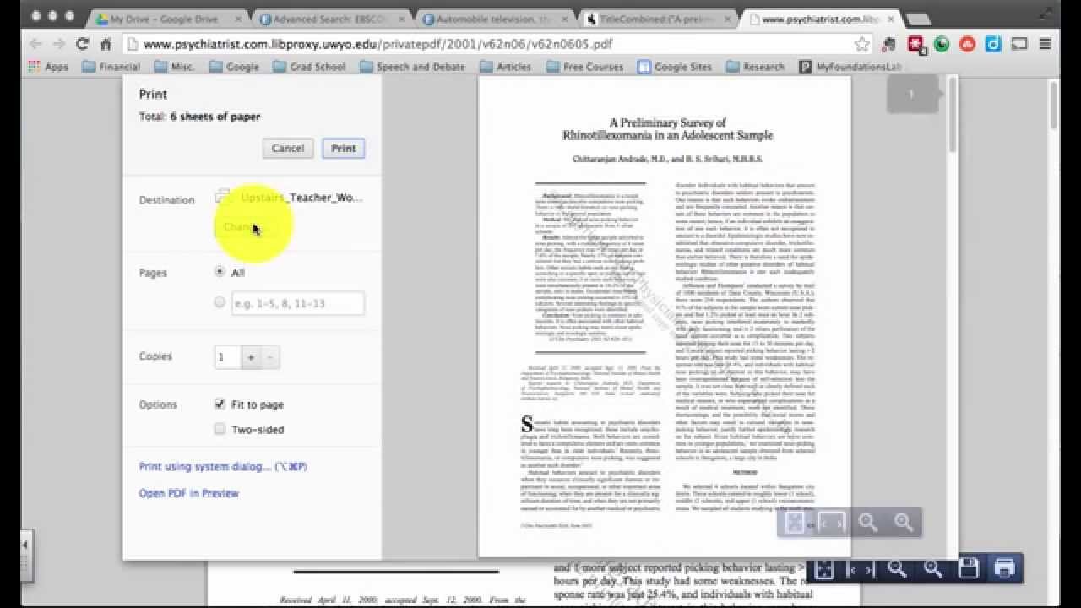Close the My Drive tab
Viewport: 1081px width, 608px height.
click(x=237, y=19)
